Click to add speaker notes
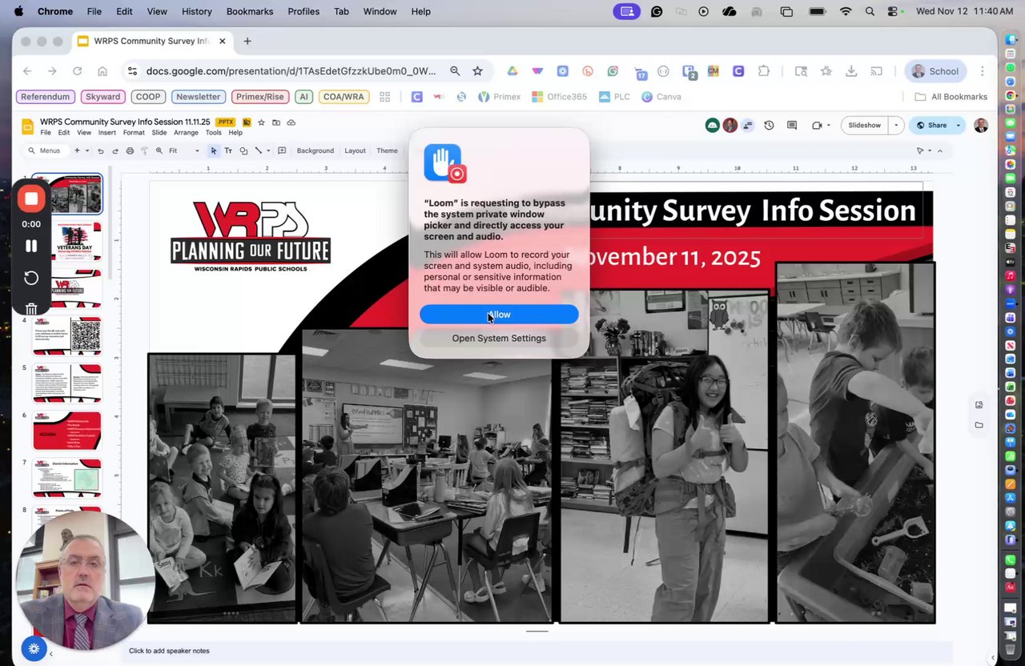1025x666 pixels. [x=169, y=651]
